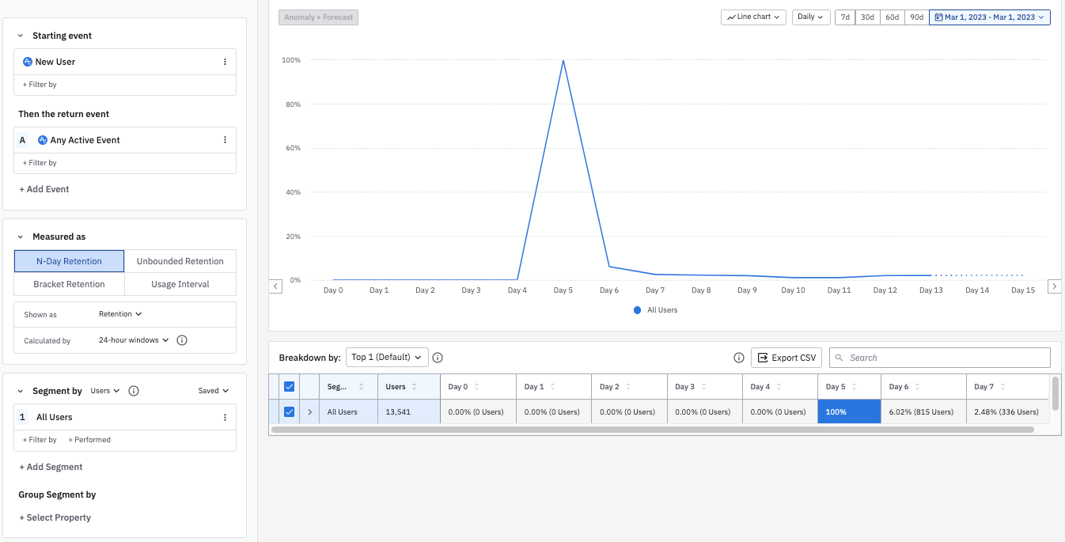Click info icon beside Segment by Users

click(x=134, y=391)
